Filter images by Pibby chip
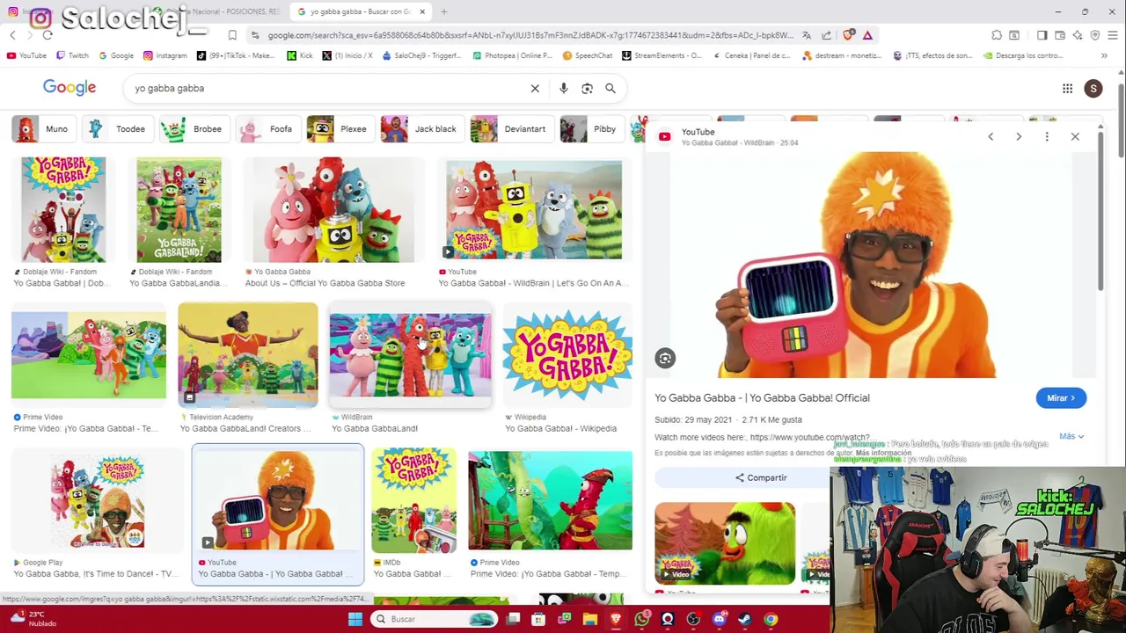The width and height of the screenshot is (1126, 633). pyautogui.click(x=590, y=129)
